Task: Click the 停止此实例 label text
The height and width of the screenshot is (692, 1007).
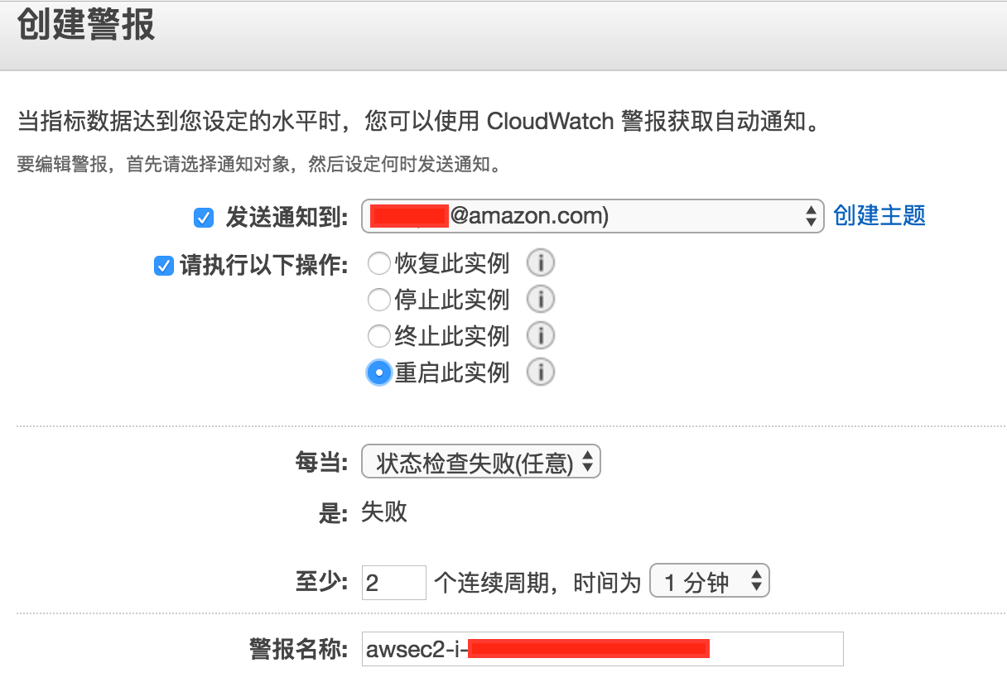Action: (x=451, y=299)
